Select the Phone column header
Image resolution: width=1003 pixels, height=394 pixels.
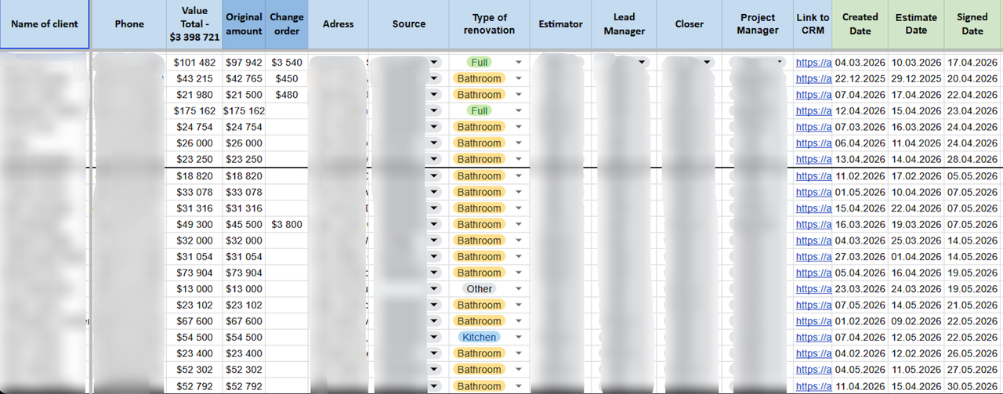click(x=129, y=24)
